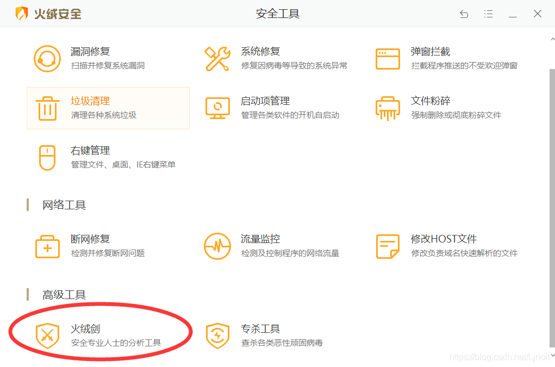Click the 右键管理 title text
555x367 pixels.
click(x=90, y=151)
